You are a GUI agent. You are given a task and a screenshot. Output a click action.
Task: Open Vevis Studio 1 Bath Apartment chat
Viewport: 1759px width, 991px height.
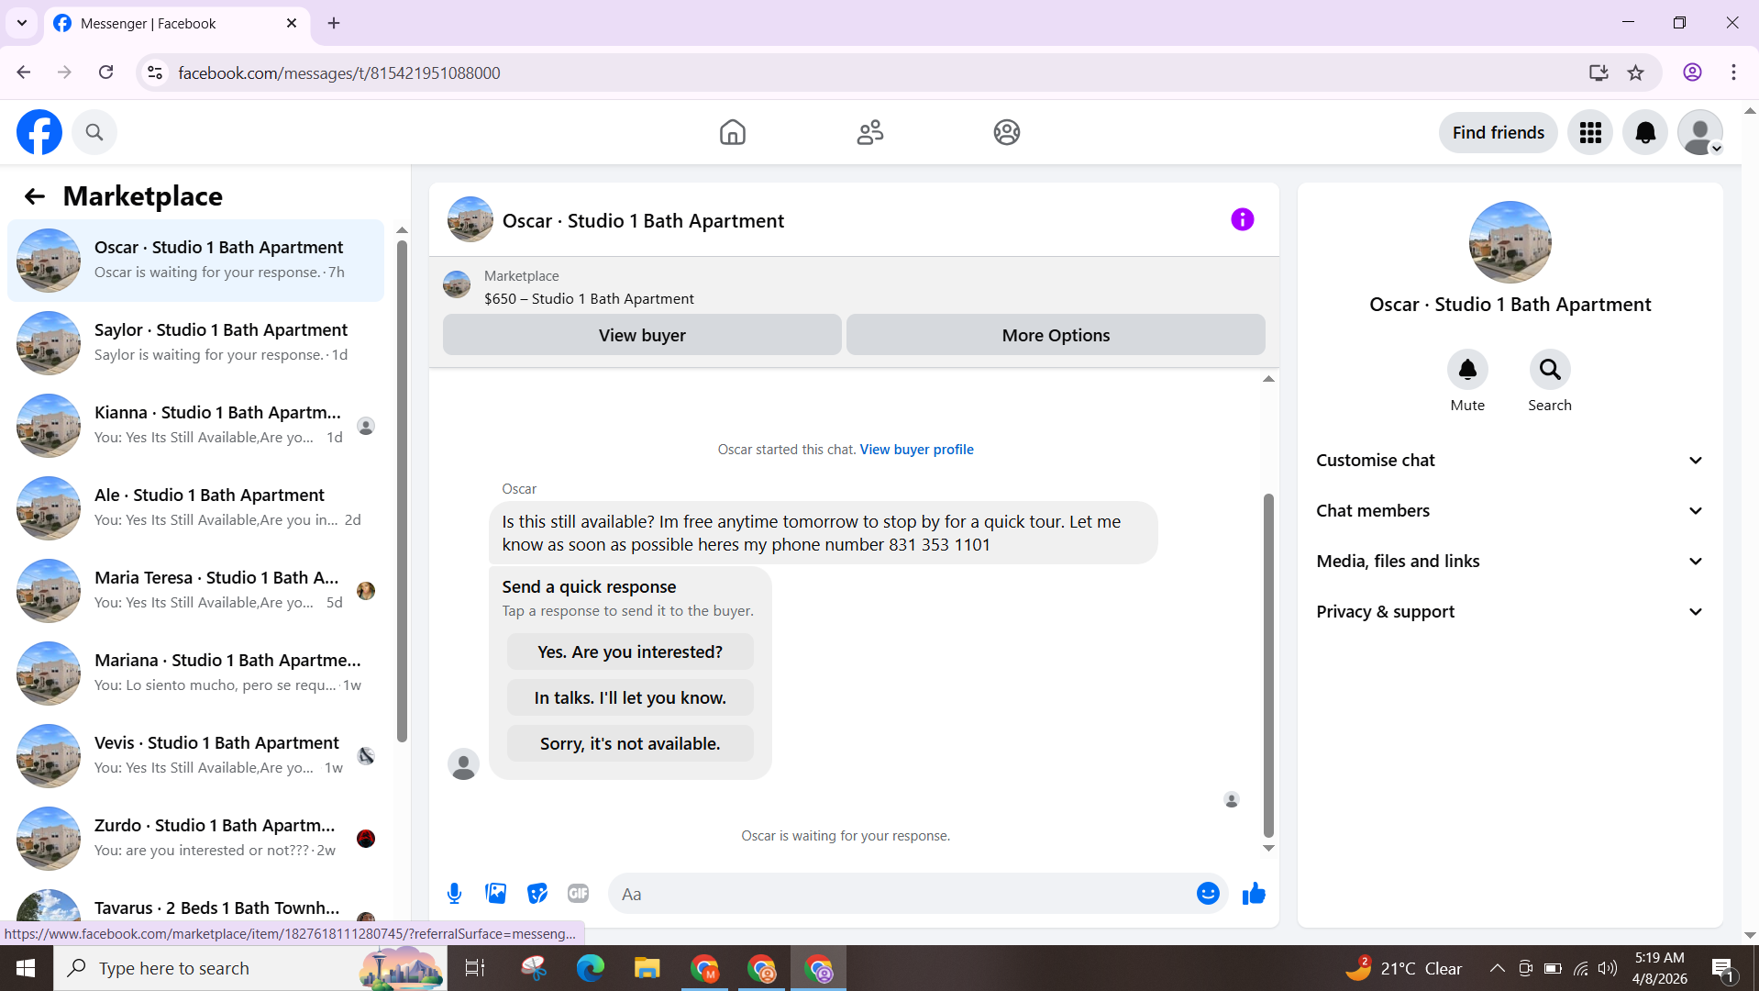pyautogui.click(x=195, y=755)
